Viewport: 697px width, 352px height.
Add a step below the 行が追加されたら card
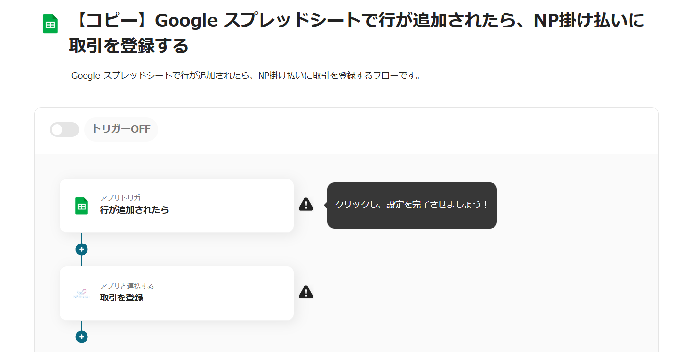82,249
